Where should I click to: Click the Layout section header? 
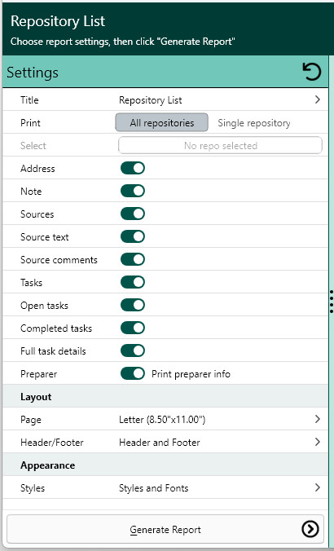(x=36, y=397)
